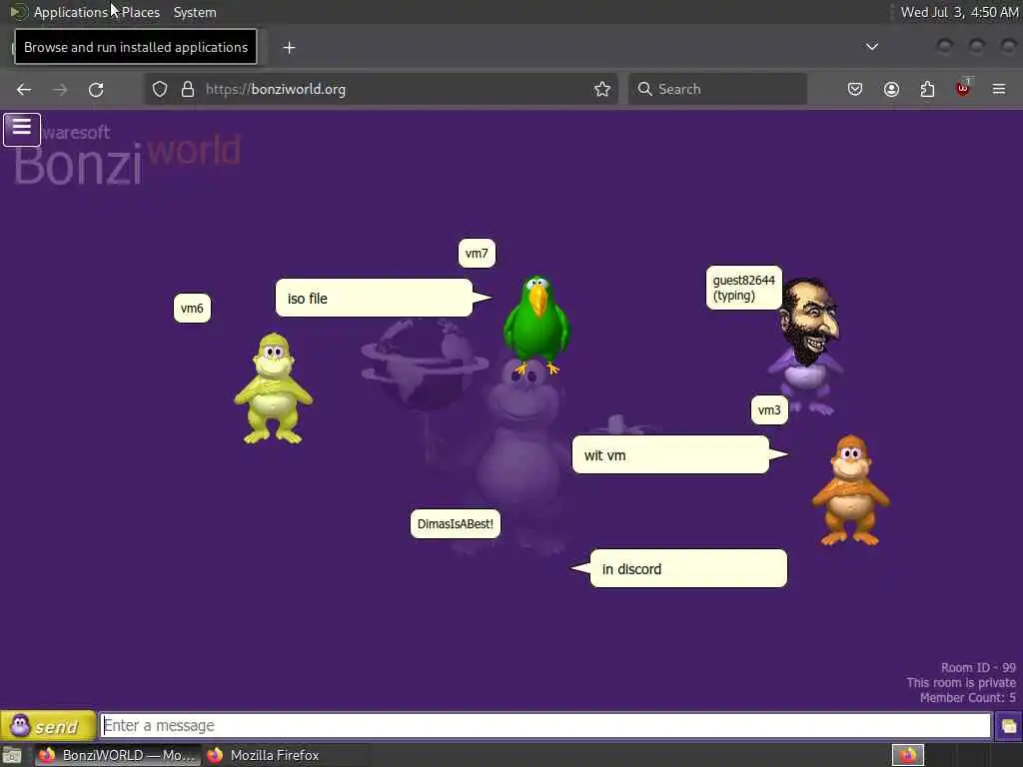Open the tracking protection shield icon
The height and width of the screenshot is (767, 1023).
click(160, 89)
